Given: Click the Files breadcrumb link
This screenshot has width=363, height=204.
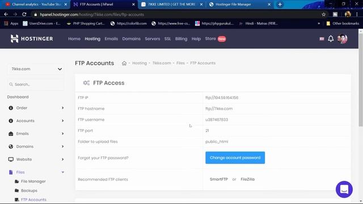Looking at the screenshot, I should tap(180, 63).
